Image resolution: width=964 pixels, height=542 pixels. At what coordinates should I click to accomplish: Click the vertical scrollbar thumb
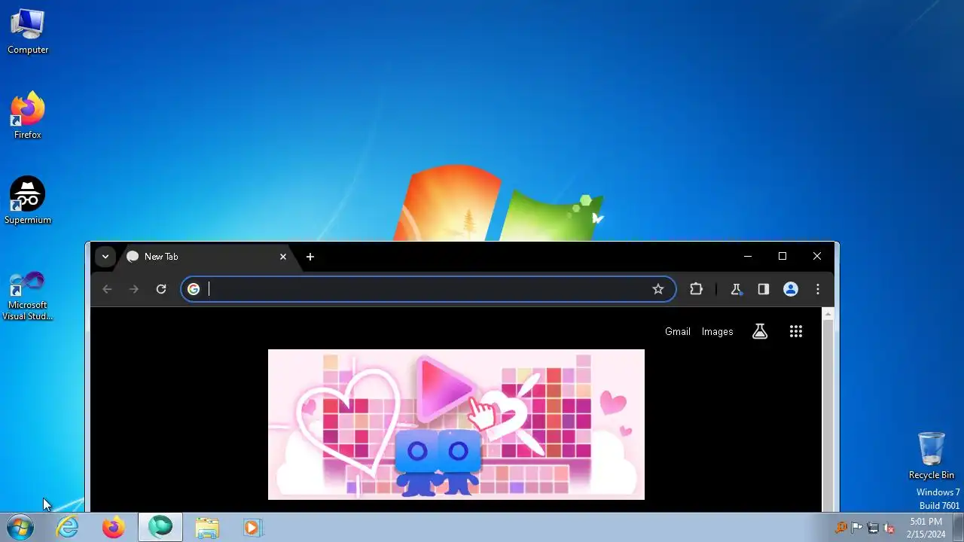tap(828, 416)
